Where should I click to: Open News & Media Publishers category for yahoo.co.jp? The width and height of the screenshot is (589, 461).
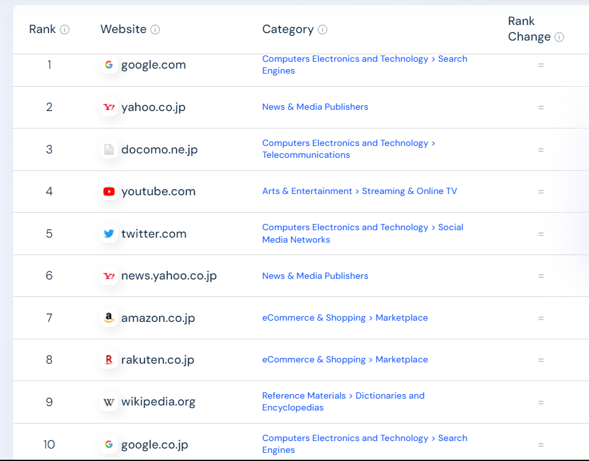[315, 107]
